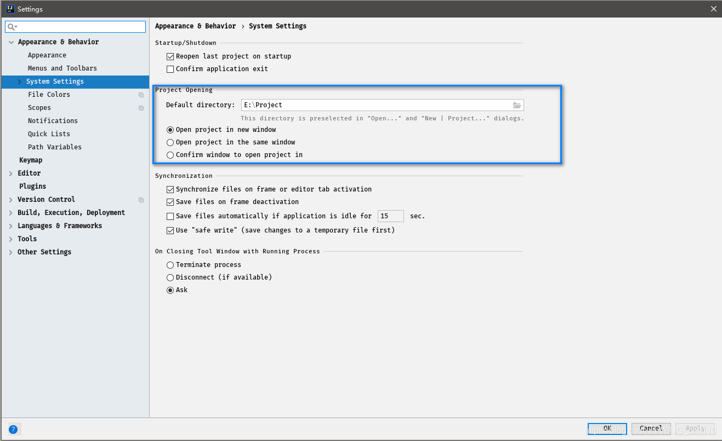Click the project-level icon next to File Colors

click(140, 95)
